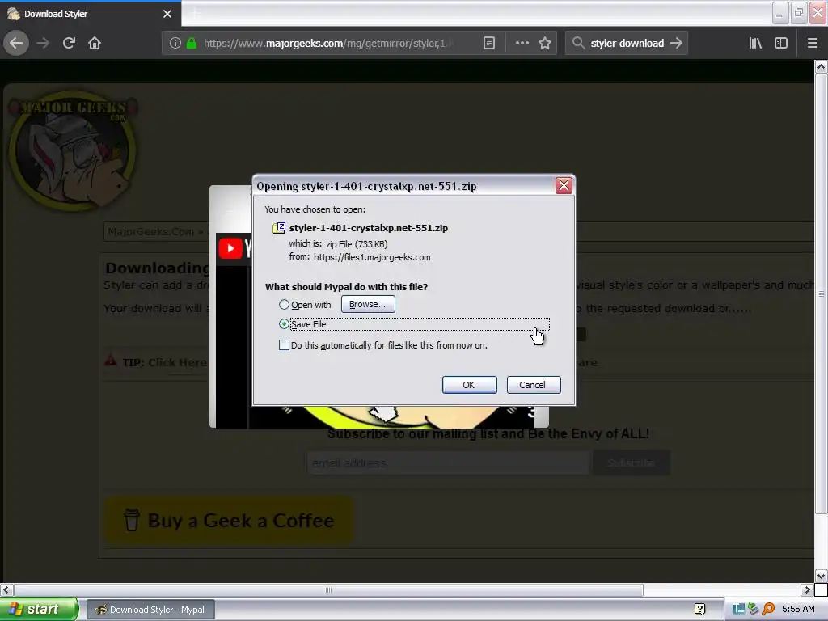The height and width of the screenshot is (621, 828).
Task: Toggle the sidebar panel icon
Action: (781, 44)
